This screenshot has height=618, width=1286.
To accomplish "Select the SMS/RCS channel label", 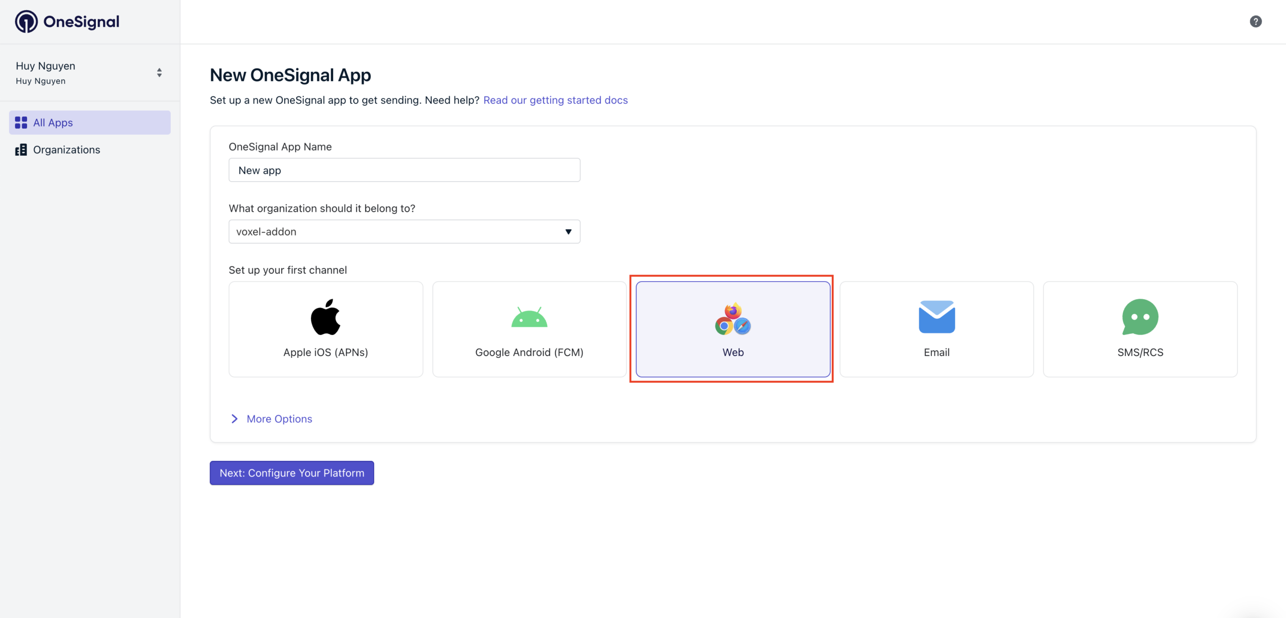I will point(1140,352).
